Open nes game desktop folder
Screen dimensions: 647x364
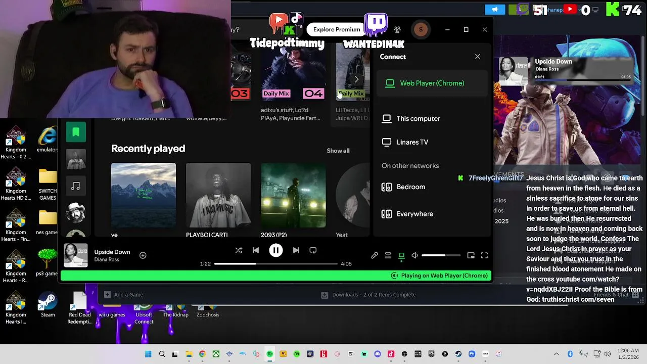click(x=48, y=222)
